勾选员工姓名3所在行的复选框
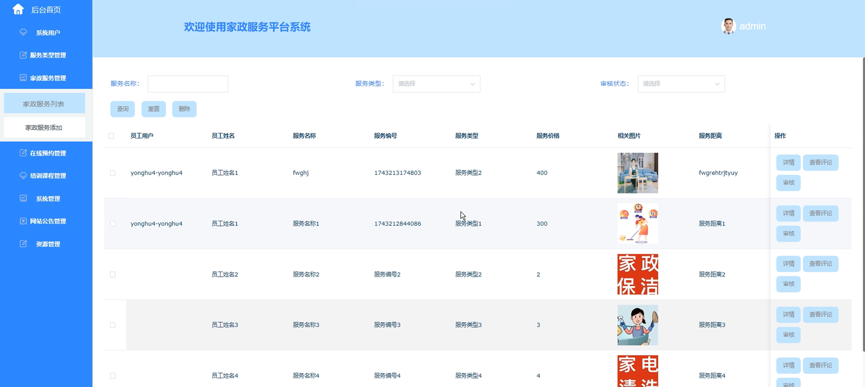The height and width of the screenshot is (387, 865). [x=113, y=325]
